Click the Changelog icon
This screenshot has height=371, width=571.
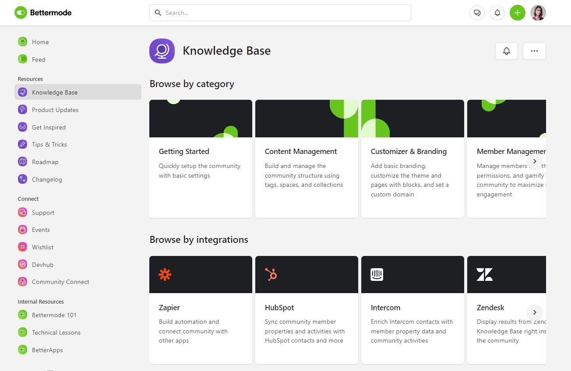click(22, 179)
